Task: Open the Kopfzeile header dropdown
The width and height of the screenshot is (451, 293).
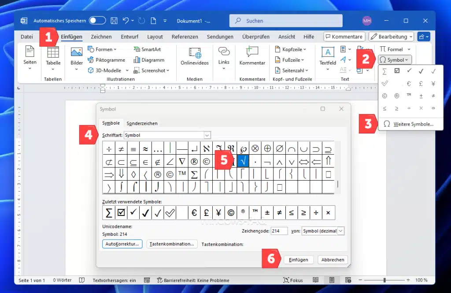Action: point(291,49)
